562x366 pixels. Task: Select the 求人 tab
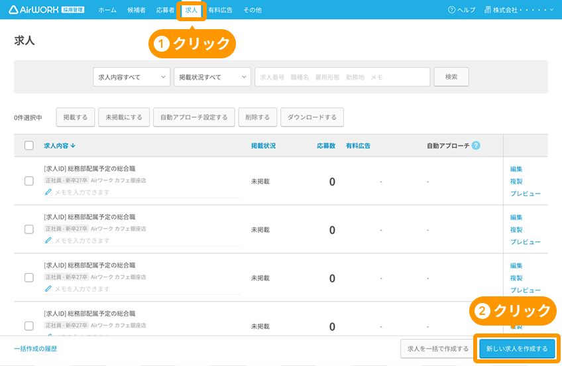coord(192,10)
